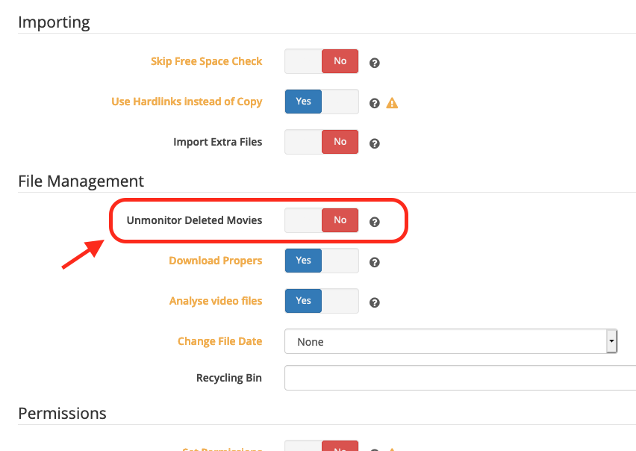The width and height of the screenshot is (636, 451).
Task: Open help icon for Download Propers
Action: coord(375,262)
